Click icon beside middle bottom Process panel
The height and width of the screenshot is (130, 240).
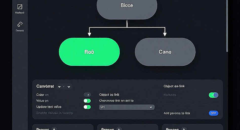pyautogui.click(x=119, y=129)
